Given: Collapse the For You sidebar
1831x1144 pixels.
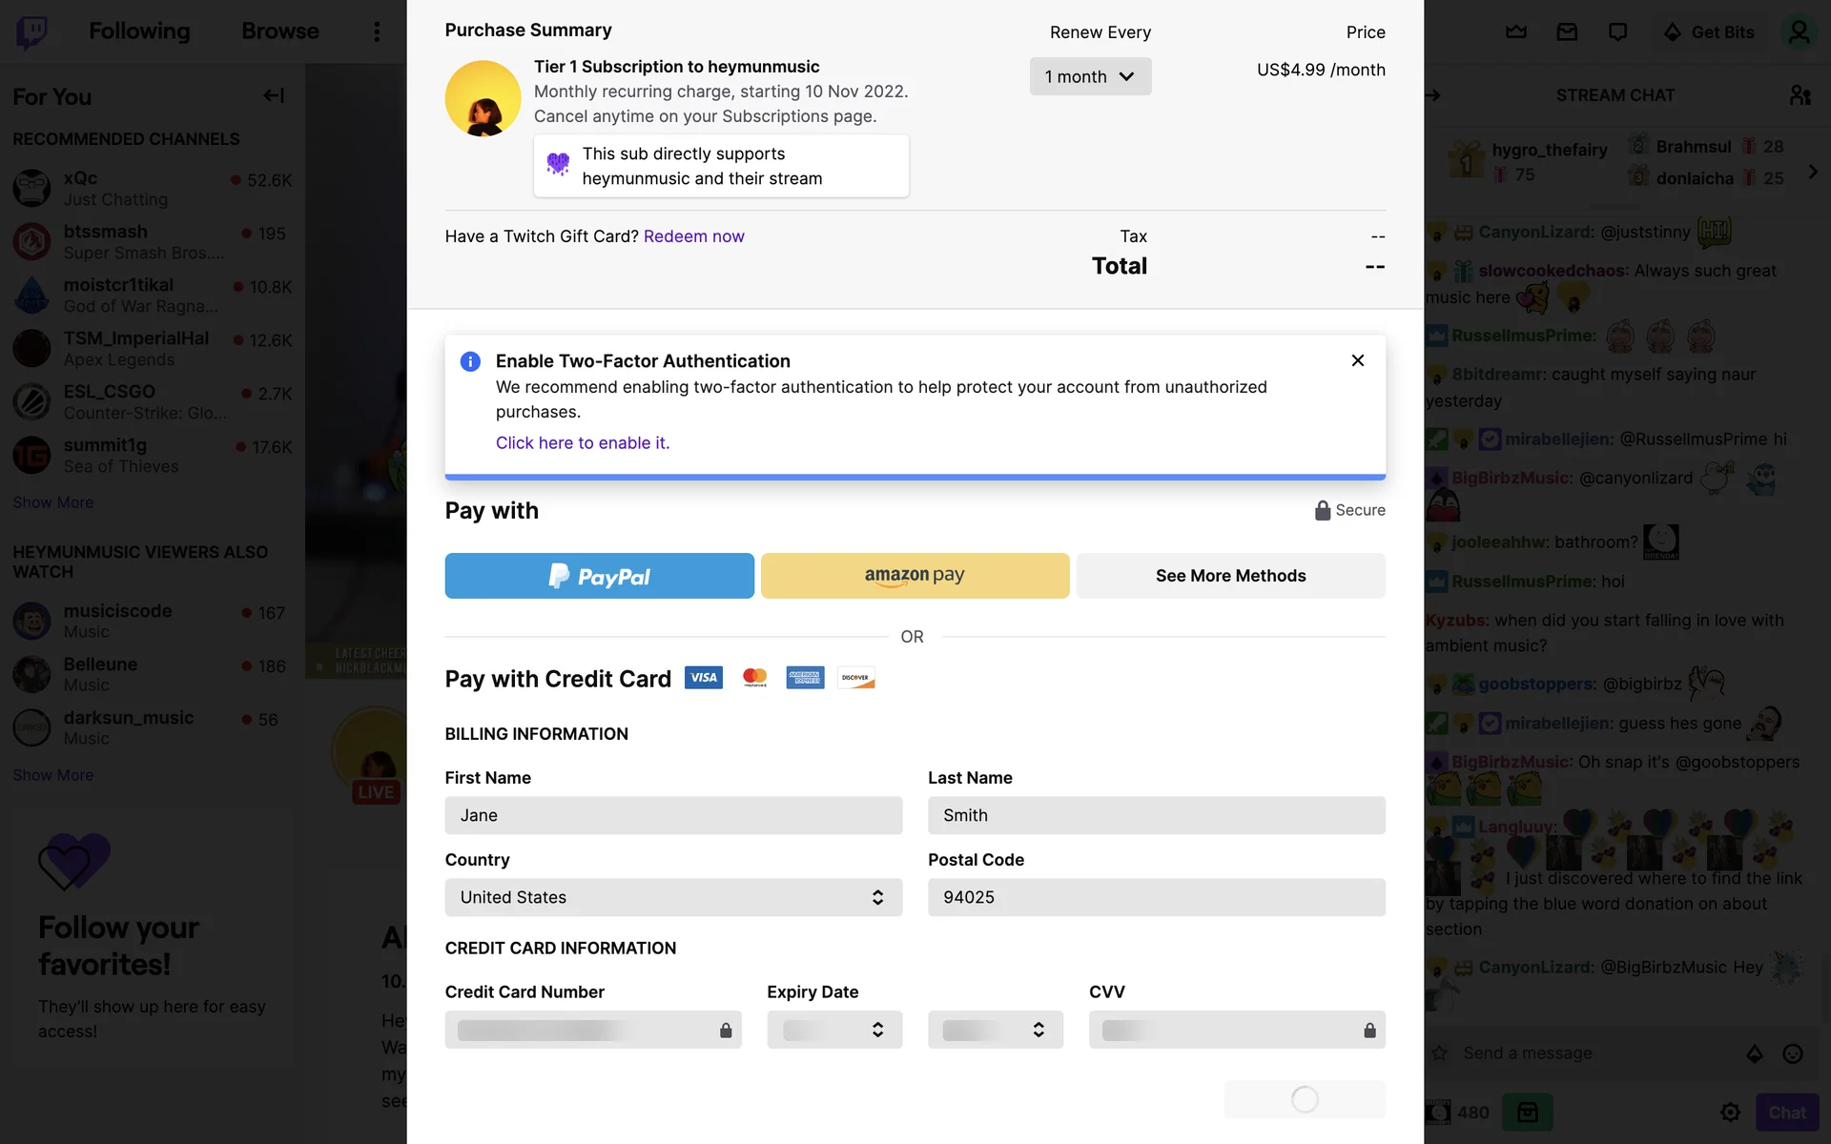Looking at the screenshot, I should [x=274, y=95].
